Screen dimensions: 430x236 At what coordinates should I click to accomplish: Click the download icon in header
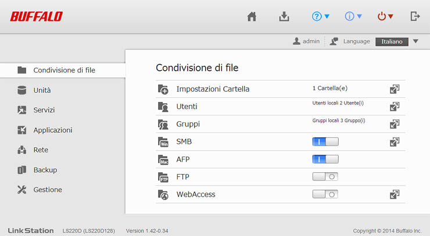(x=284, y=17)
